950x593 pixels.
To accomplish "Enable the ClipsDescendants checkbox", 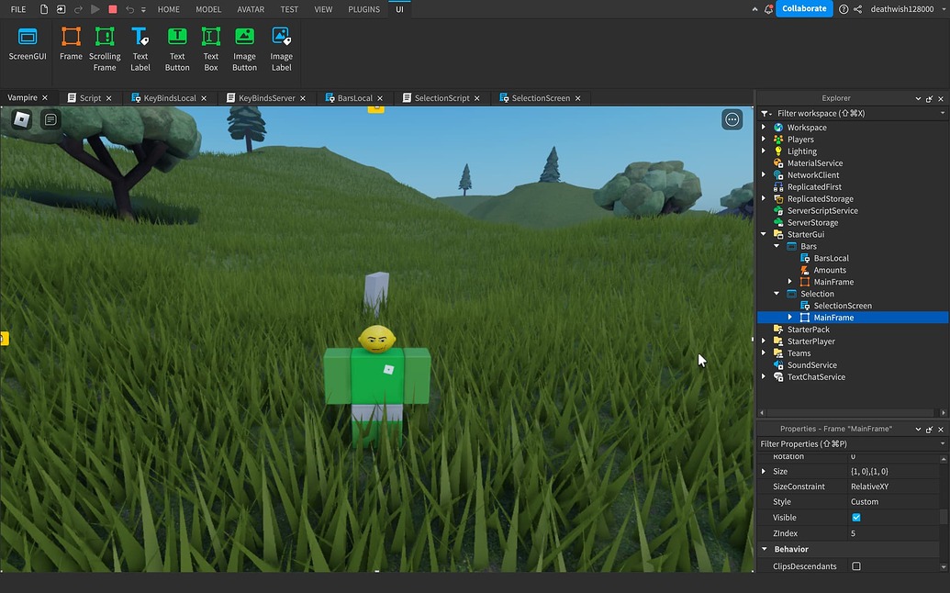I will pyautogui.click(x=855, y=566).
